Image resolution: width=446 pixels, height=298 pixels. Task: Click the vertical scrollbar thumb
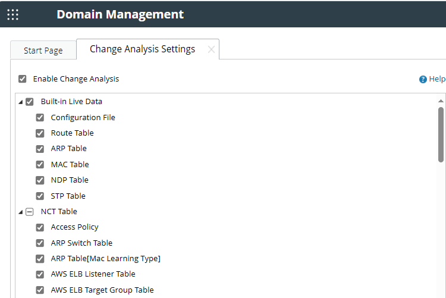(441, 134)
